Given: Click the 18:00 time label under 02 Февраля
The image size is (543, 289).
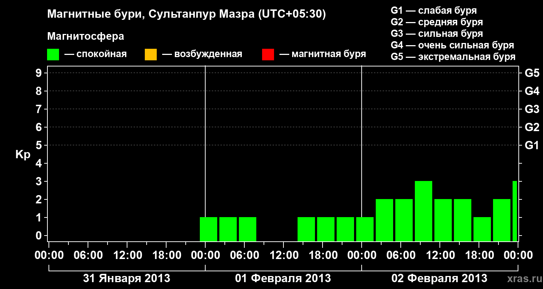Looking at the screenshot, I should [x=479, y=255].
